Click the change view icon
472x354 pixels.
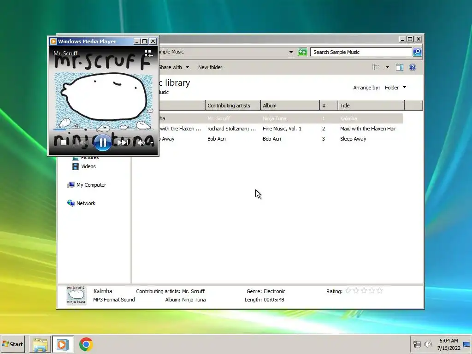[x=376, y=67]
